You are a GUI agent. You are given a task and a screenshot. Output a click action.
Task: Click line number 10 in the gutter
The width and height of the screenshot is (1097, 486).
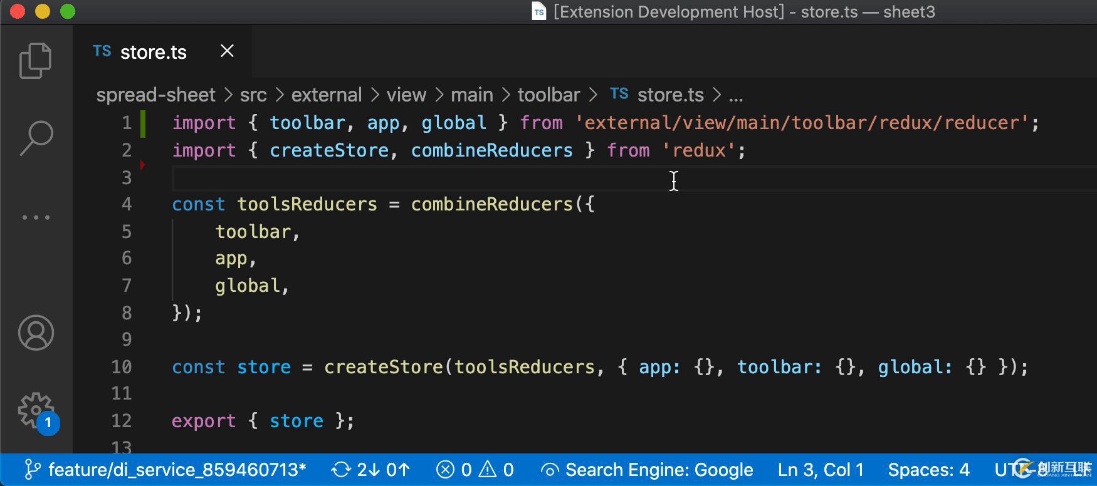122,367
